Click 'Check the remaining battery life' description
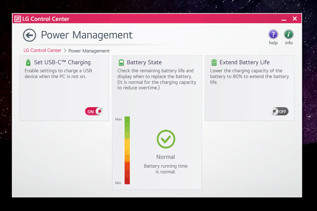This screenshot has width=317, height=211. pyautogui.click(x=156, y=79)
